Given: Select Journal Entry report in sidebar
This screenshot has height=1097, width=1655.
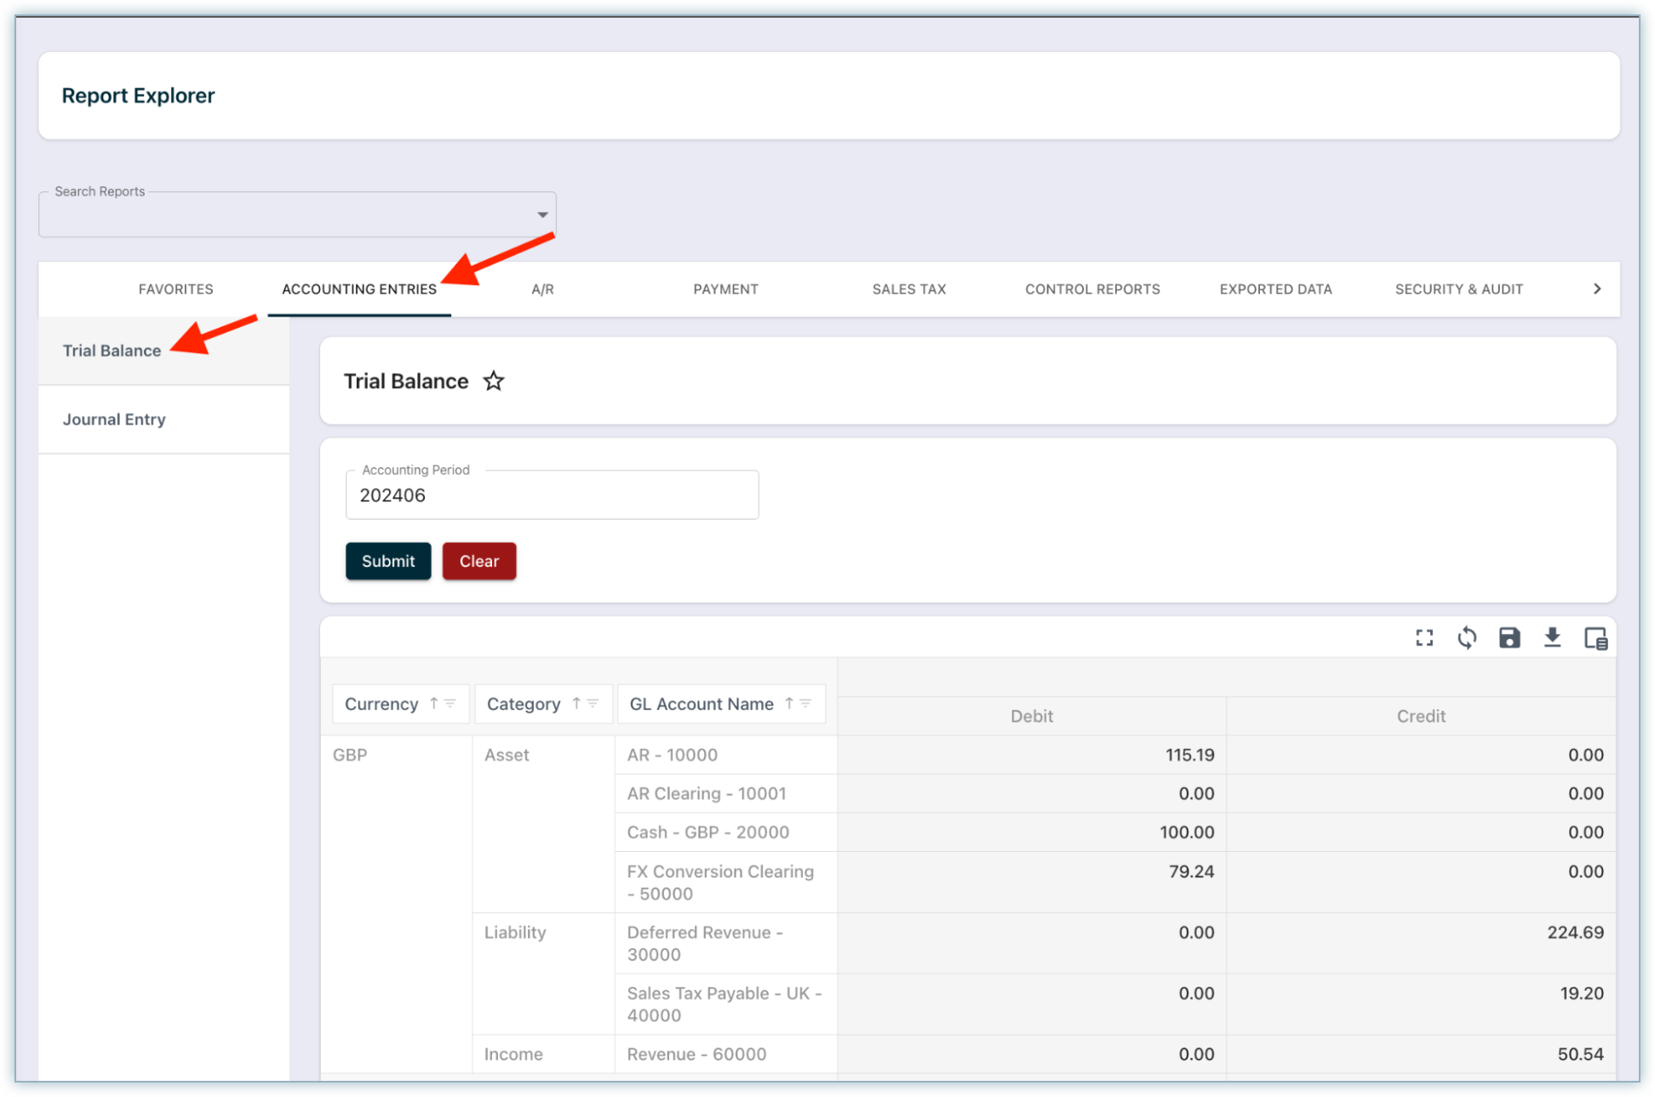Looking at the screenshot, I should [114, 420].
